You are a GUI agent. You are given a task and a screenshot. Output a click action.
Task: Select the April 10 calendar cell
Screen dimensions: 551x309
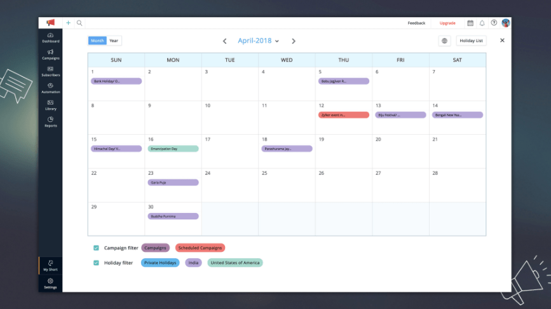click(x=230, y=118)
